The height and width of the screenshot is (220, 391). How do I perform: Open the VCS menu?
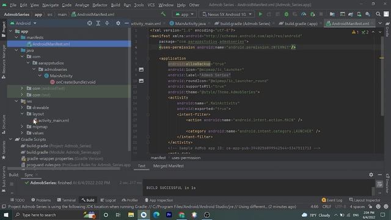point(151,5)
